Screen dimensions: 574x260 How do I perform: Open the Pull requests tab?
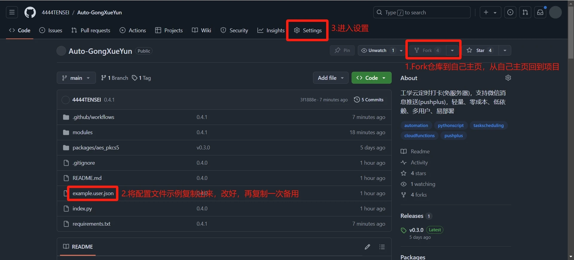pyautogui.click(x=91, y=30)
